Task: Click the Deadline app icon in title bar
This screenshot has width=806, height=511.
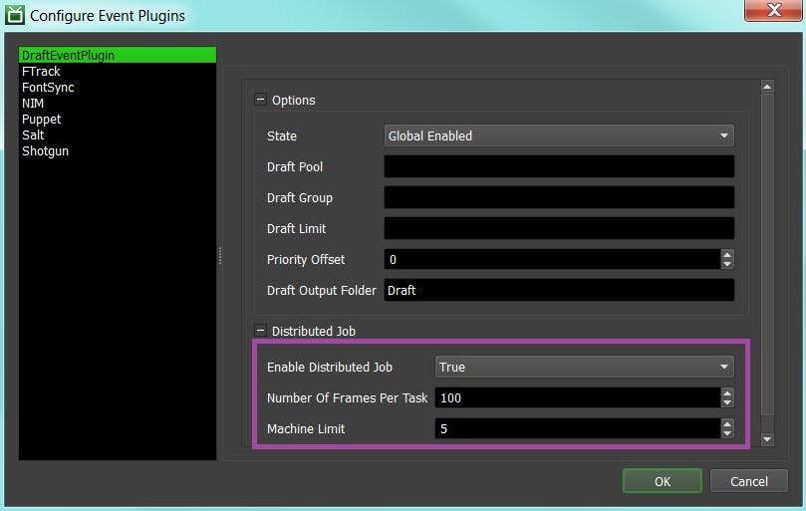Action: (x=14, y=15)
